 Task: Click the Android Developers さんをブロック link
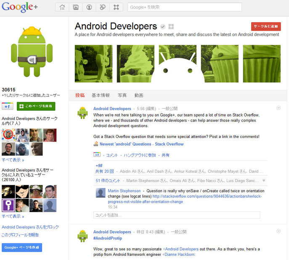tap(30, 227)
